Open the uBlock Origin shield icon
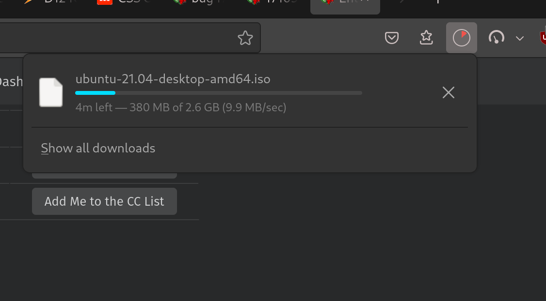The width and height of the screenshot is (546, 301). pyautogui.click(x=543, y=38)
